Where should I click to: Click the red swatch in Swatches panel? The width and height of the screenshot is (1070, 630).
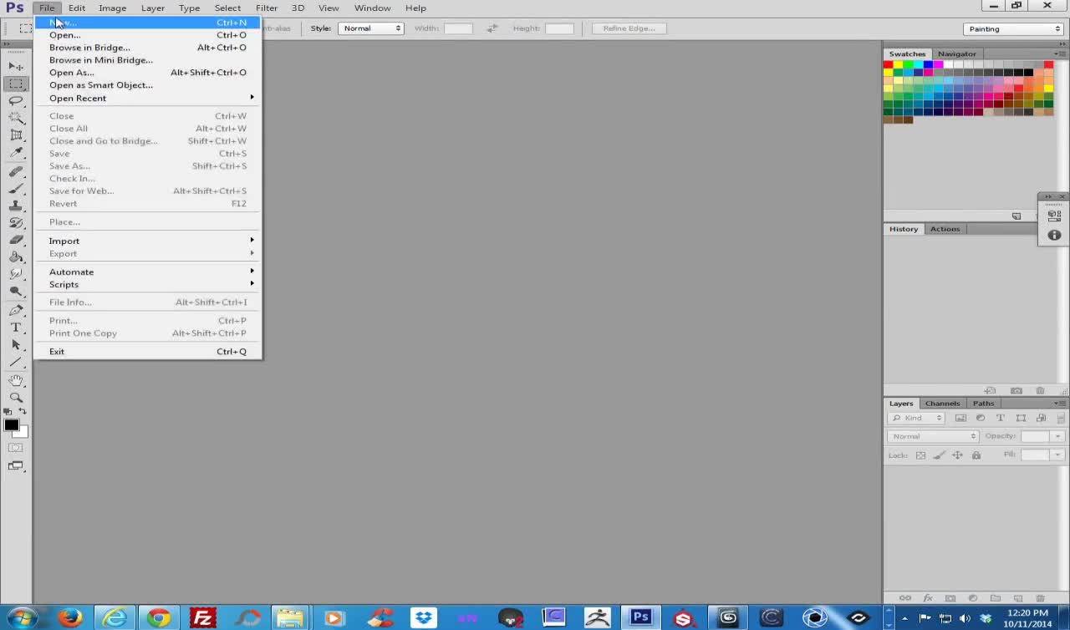[x=888, y=64]
